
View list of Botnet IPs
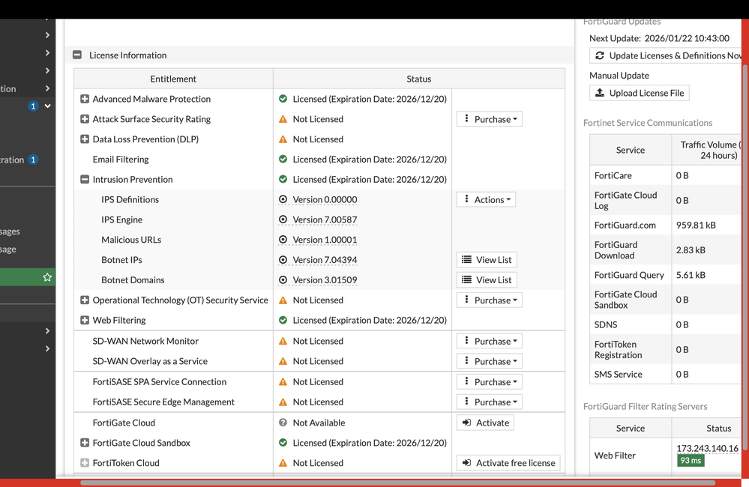coord(487,260)
